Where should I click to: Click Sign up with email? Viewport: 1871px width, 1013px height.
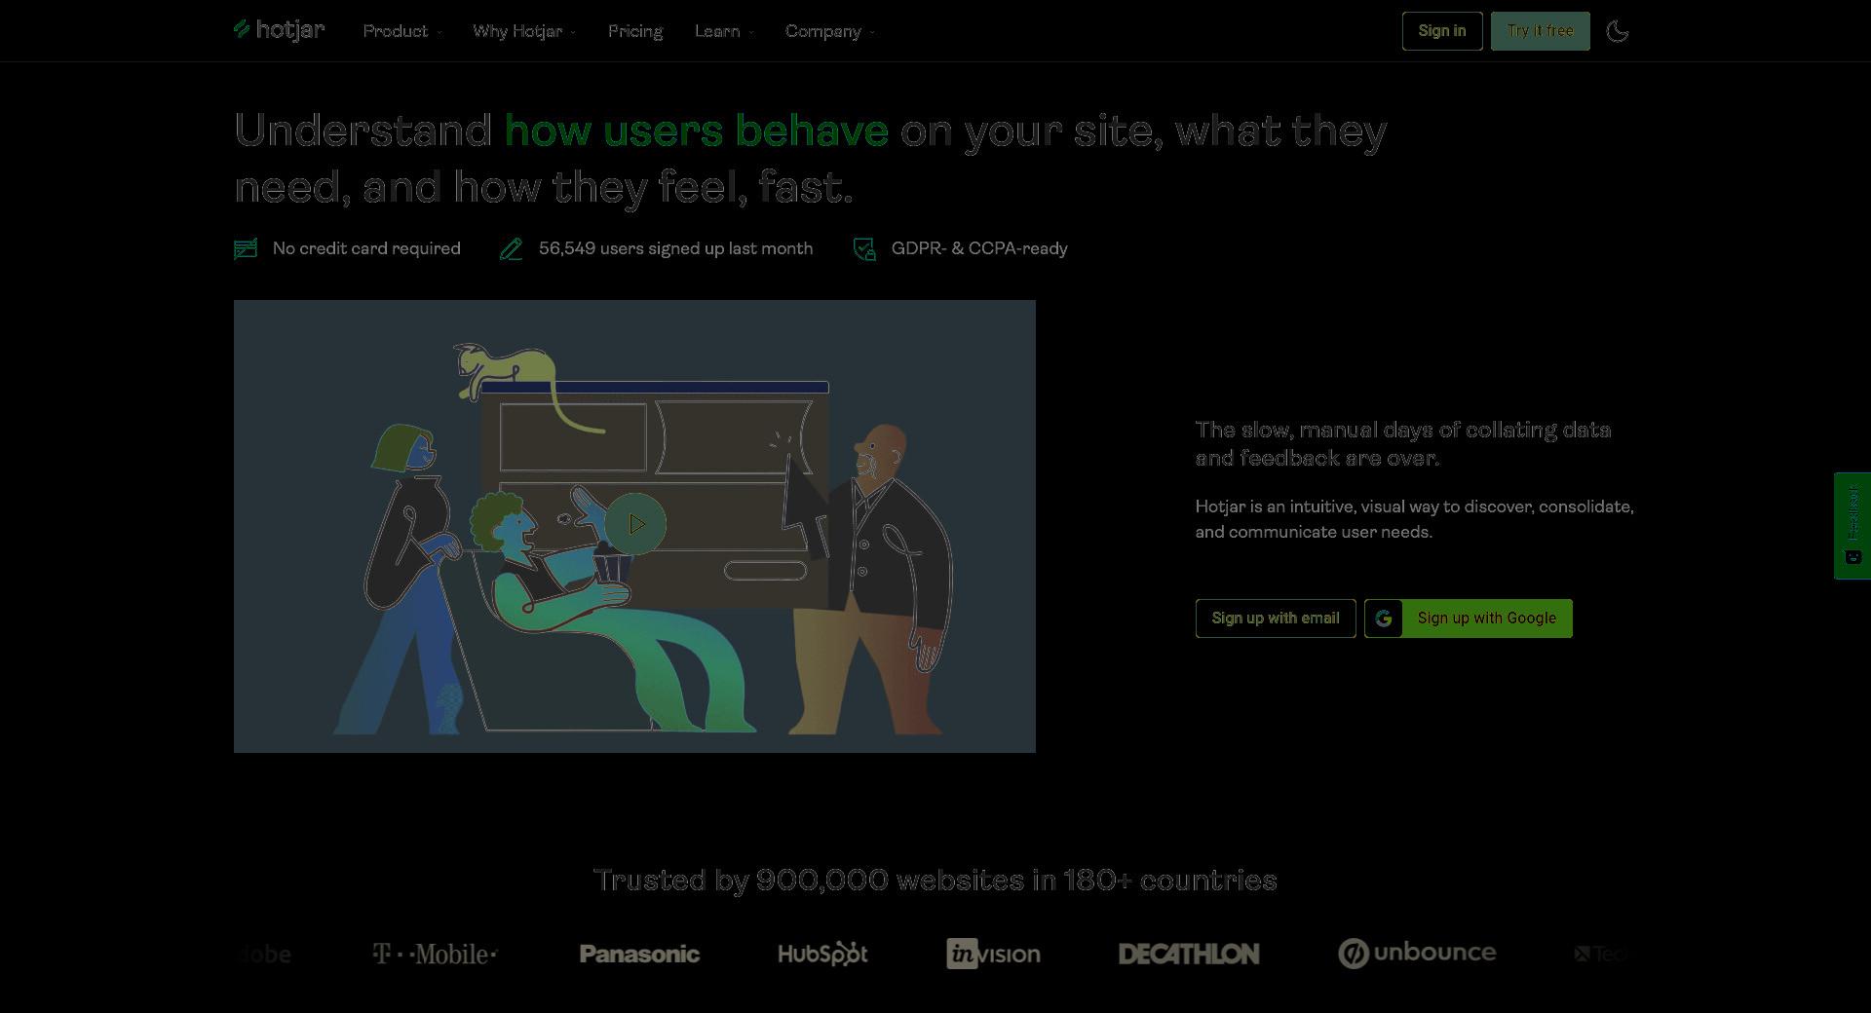click(x=1276, y=619)
